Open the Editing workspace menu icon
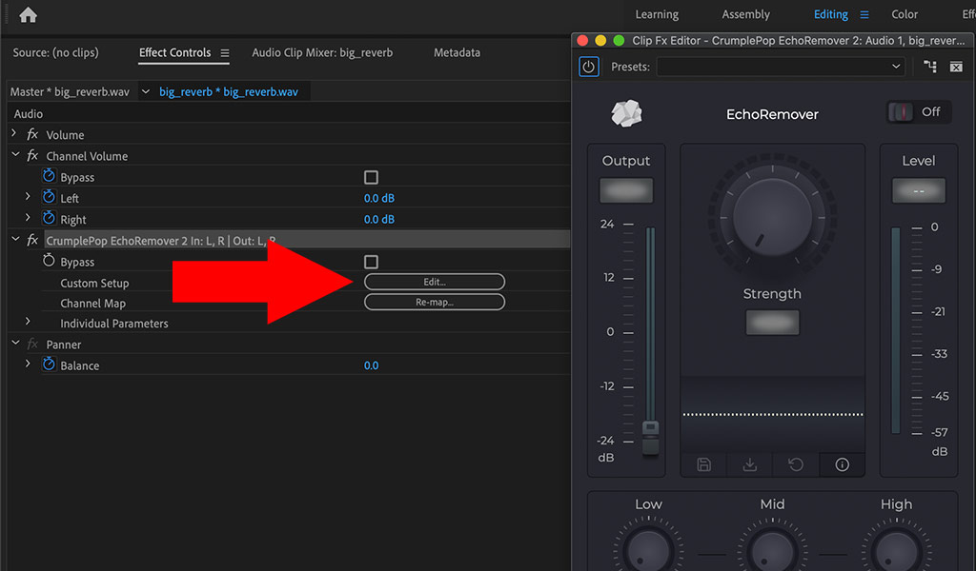Screen dimensions: 976x571 [x=864, y=14]
